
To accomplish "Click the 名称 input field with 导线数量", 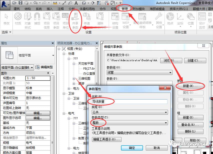I will (129, 102).
